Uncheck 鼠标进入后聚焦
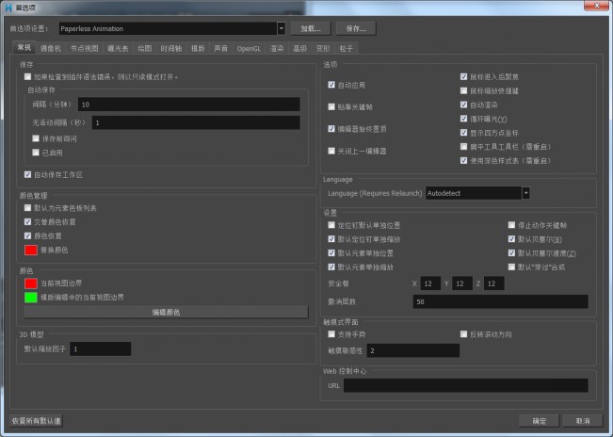Viewport: 613px width, 437px height. [463, 76]
